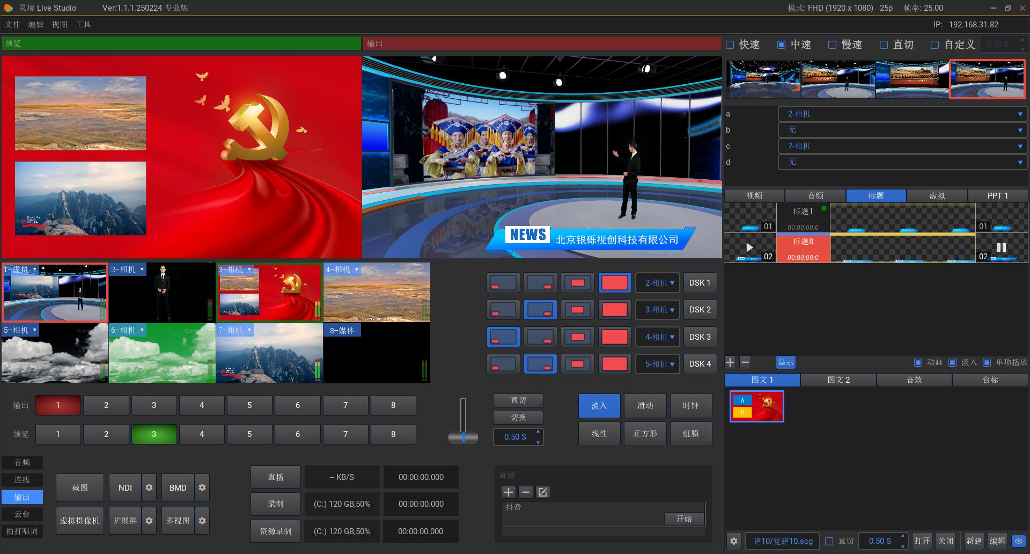Expand the DSK 2 3-相机 dropdown

coord(658,310)
